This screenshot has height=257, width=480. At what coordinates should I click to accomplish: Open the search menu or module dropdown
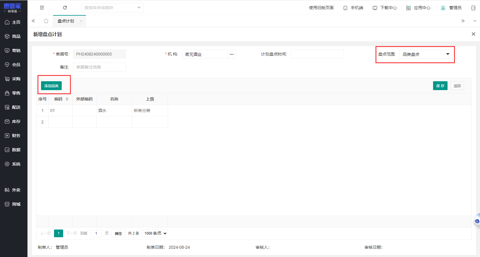(112, 8)
